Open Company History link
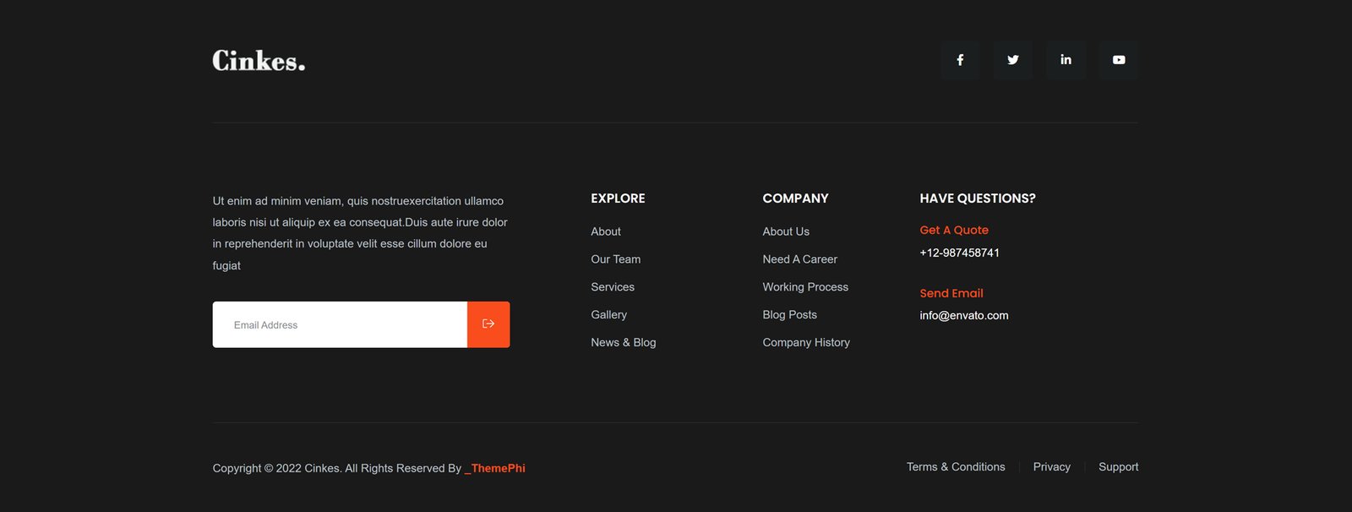 (x=805, y=342)
